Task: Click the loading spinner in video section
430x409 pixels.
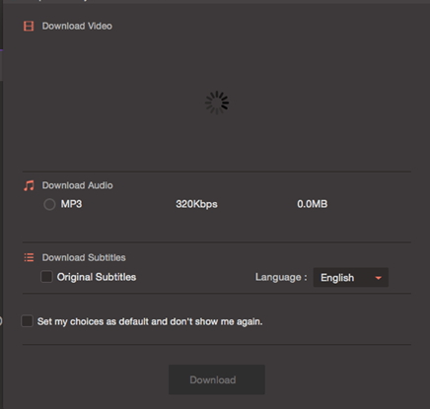Action: [x=217, y=102]
